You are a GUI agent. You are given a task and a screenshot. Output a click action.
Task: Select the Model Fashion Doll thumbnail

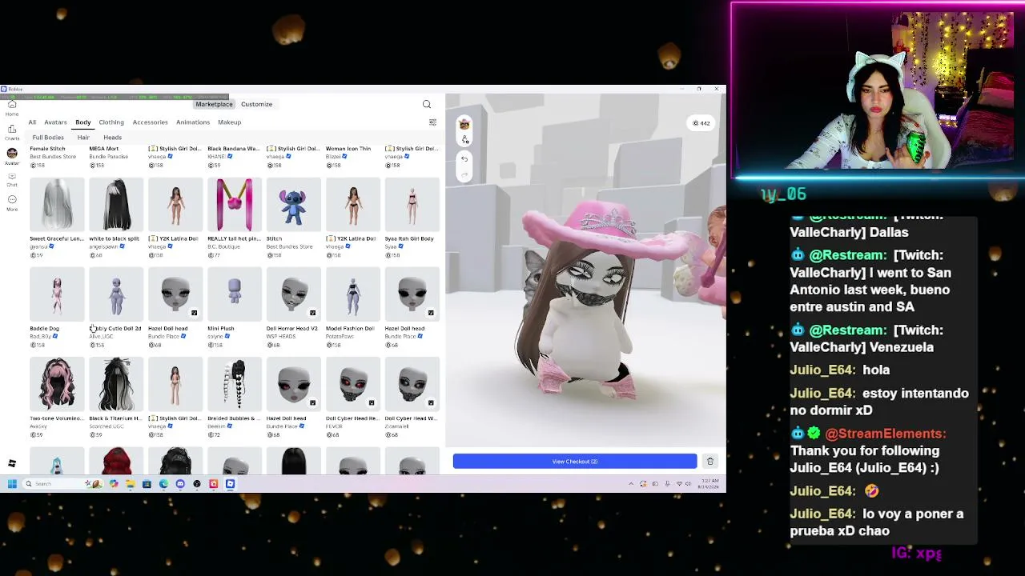[353, 295]
